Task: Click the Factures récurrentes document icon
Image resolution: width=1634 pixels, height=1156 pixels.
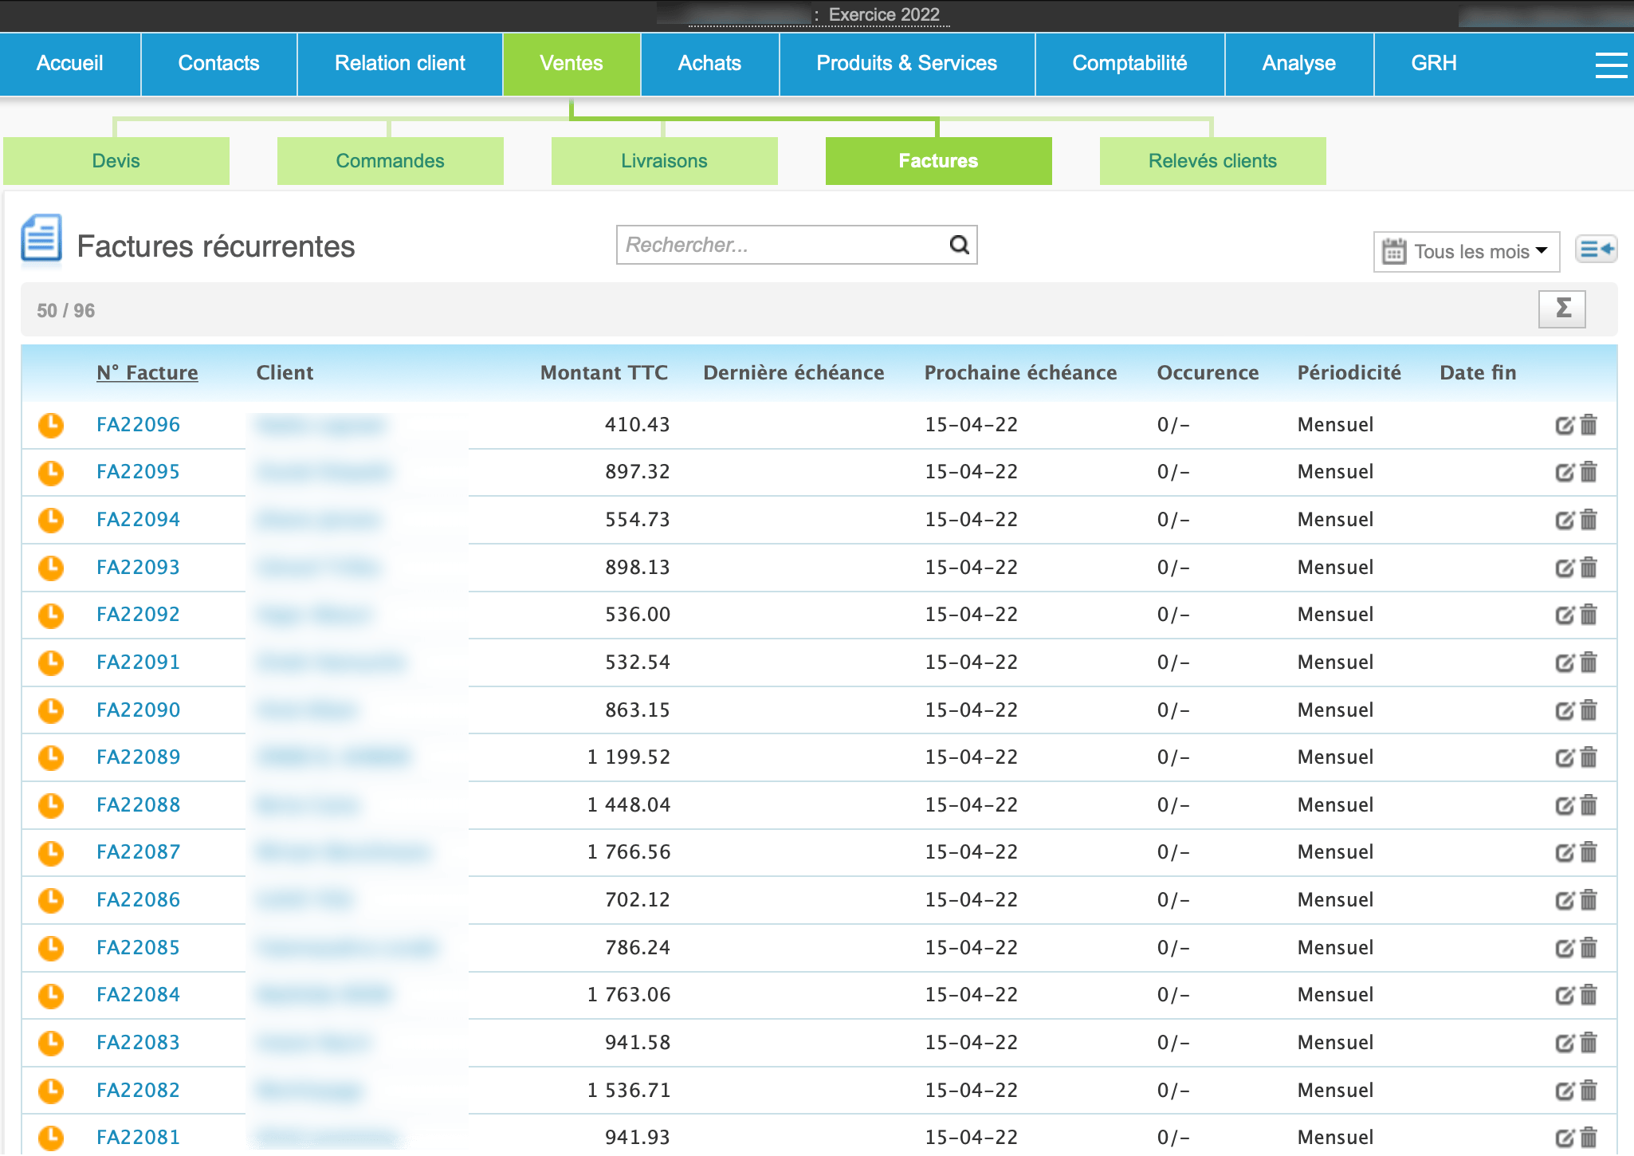Action: [x=41, y=238]
